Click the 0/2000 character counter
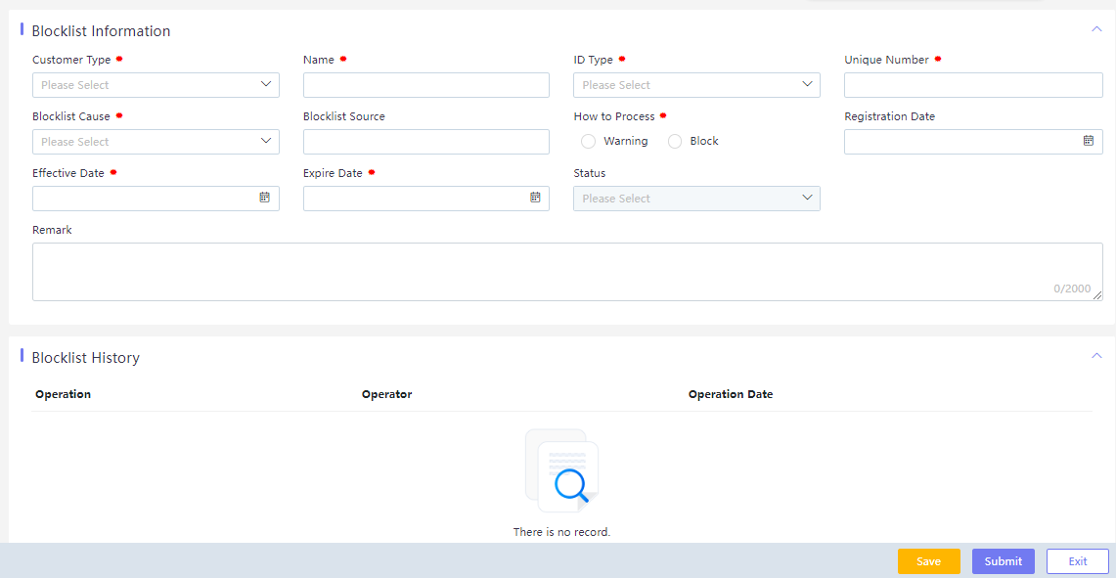Screen dimensions: 1116x578 click(1072, 289)
